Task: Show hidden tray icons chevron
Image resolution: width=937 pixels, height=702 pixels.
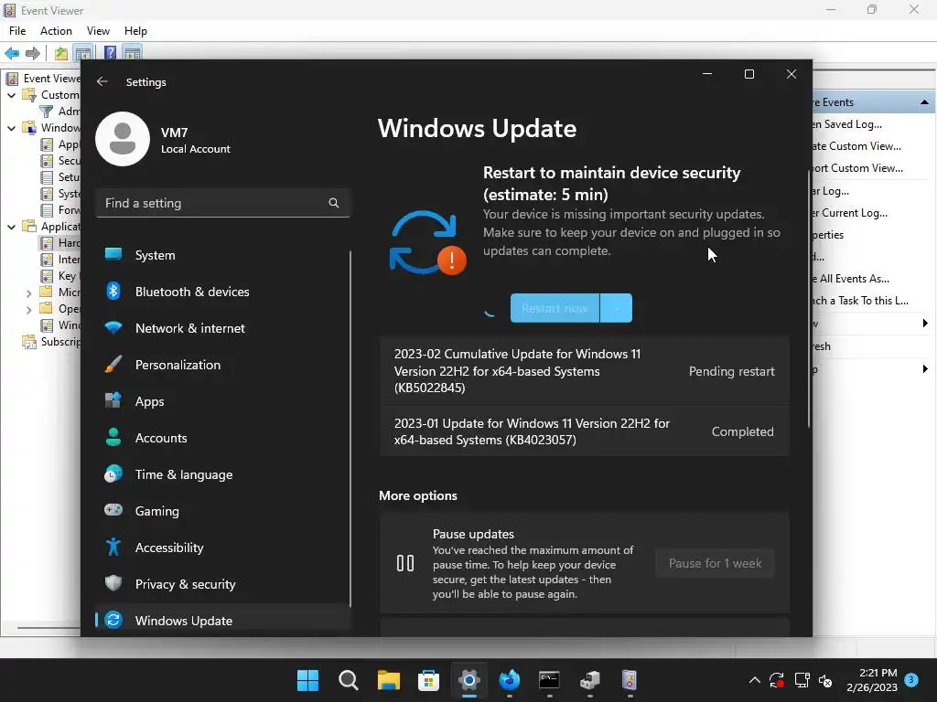Action: (x=755, y=680)
